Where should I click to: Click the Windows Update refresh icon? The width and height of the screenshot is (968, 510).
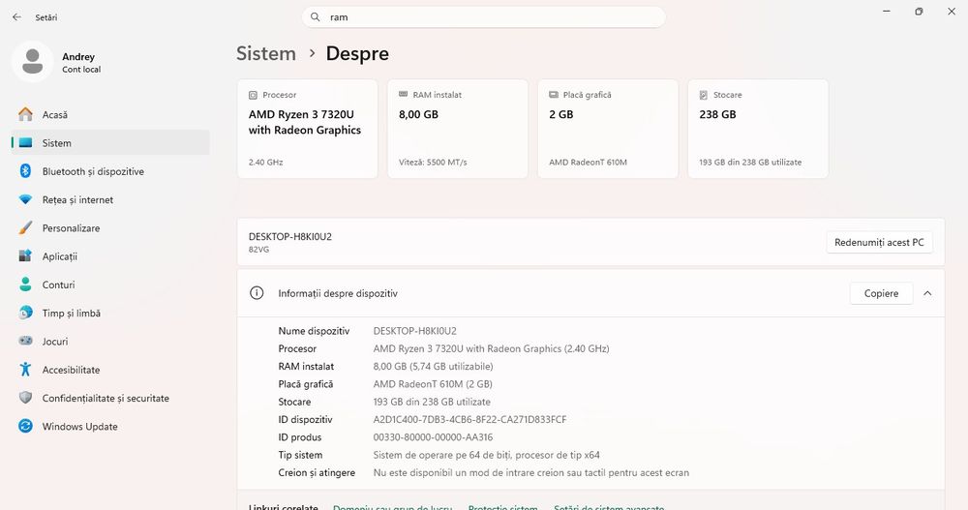point(25,426)
